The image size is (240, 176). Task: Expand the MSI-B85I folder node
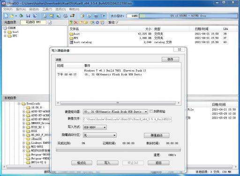point(24,147)
